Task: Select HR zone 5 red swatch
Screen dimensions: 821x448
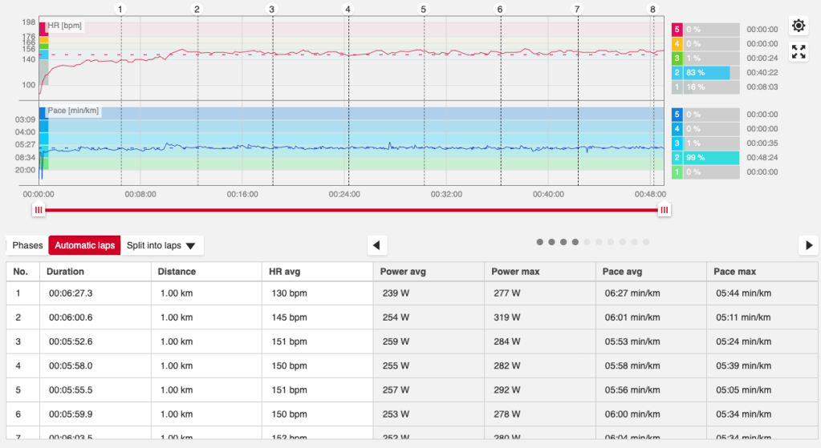Action: pyautogui.click(x=677, y=30)
